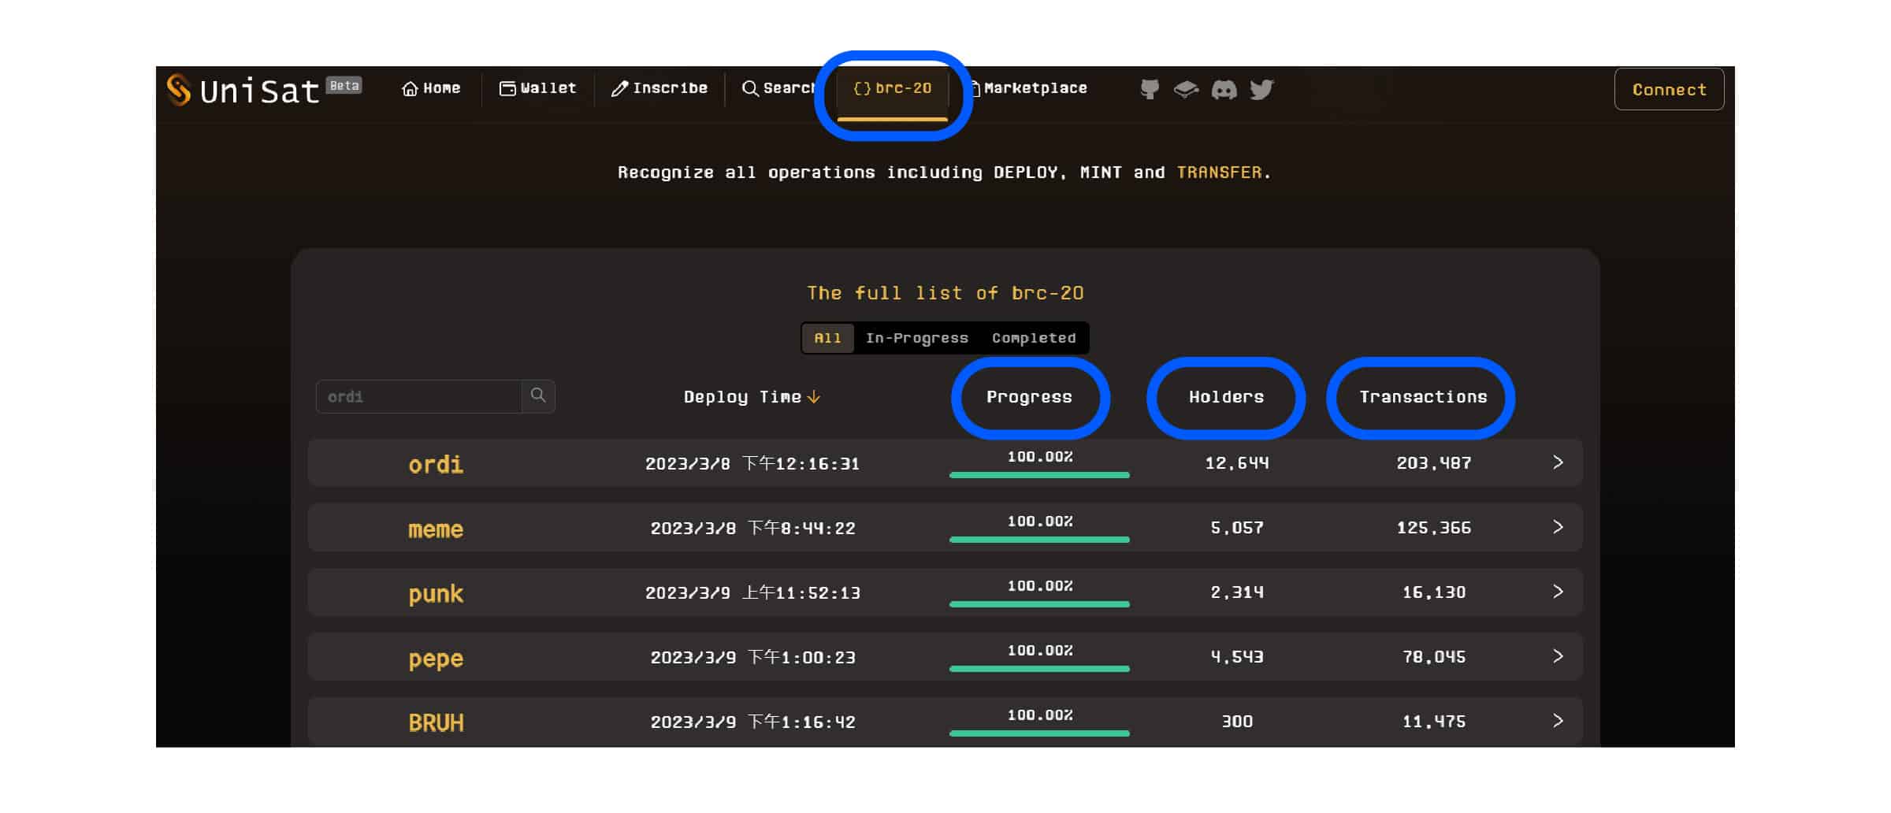Click holders value 2,314
Viewport: 1891px width, 813px height.
[x=1237, y=592]
